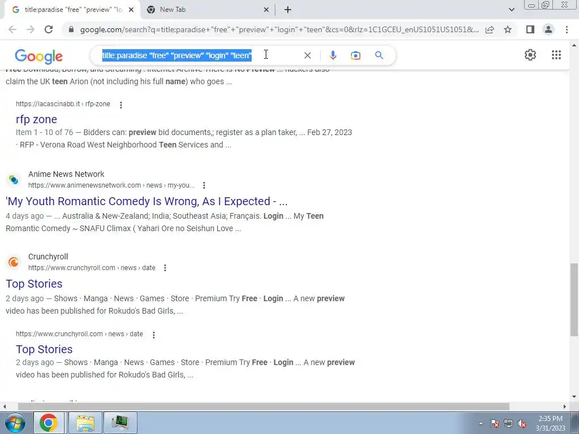Open Chrome from the taskbar
The image size is (579, 434).
click(x=49, y=423)
